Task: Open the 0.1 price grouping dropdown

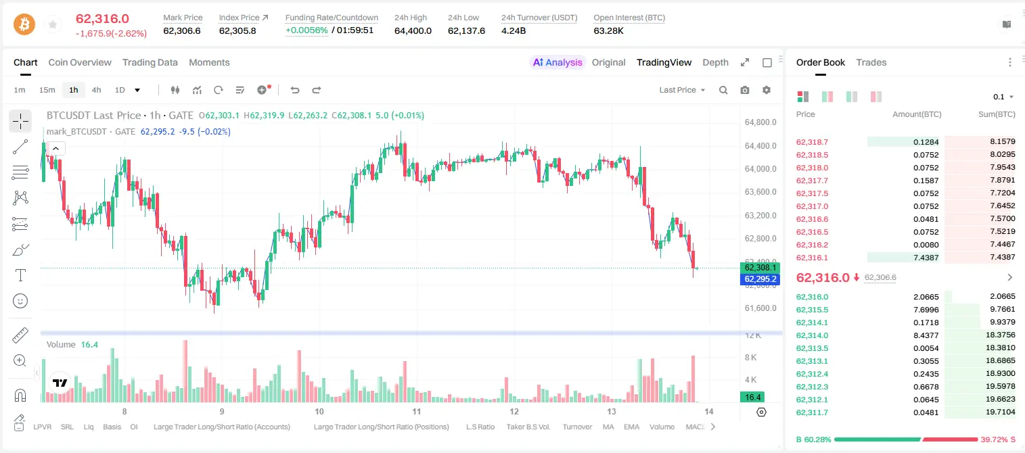Action: [x=1003, y=97]
